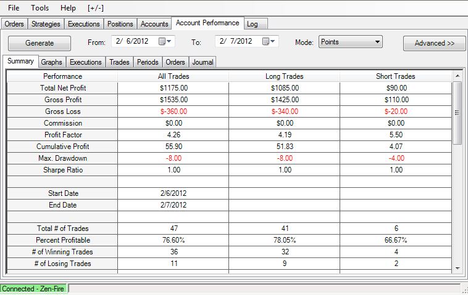This screenshot has width=468, height=295.
Task: Select the Summary sub-tab
Action: pyautogui.click(x=20, y=61)
